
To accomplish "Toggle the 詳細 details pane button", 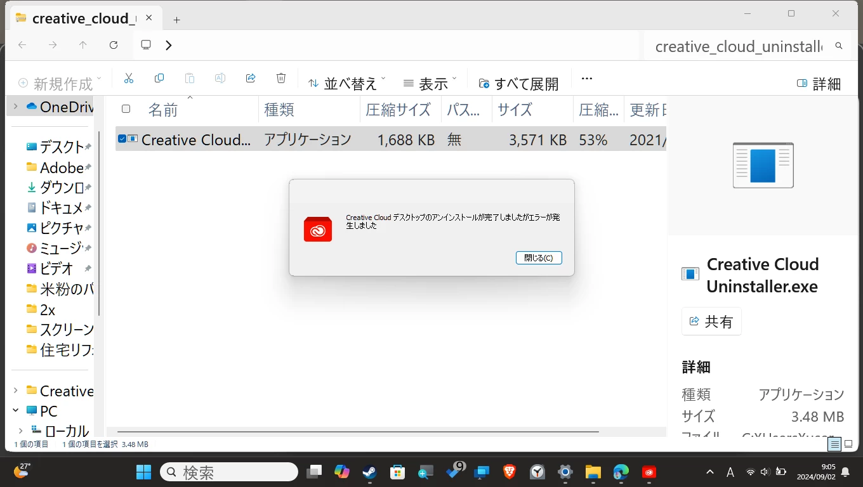I will 819,83.
